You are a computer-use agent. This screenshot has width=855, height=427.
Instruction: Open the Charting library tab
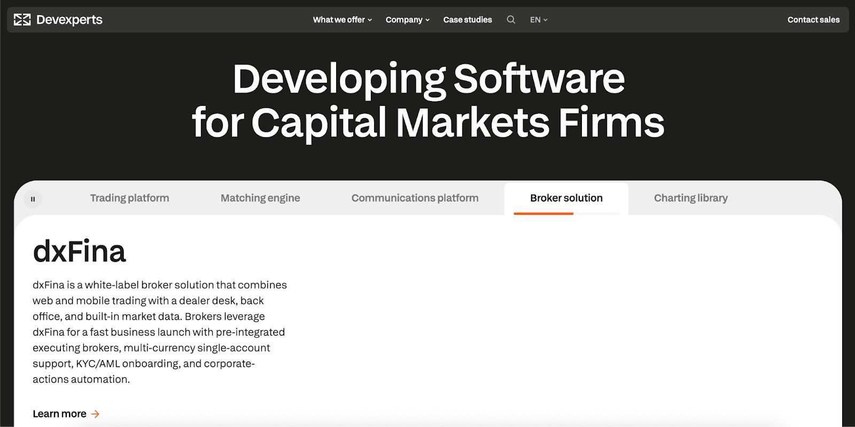(690, 198)
